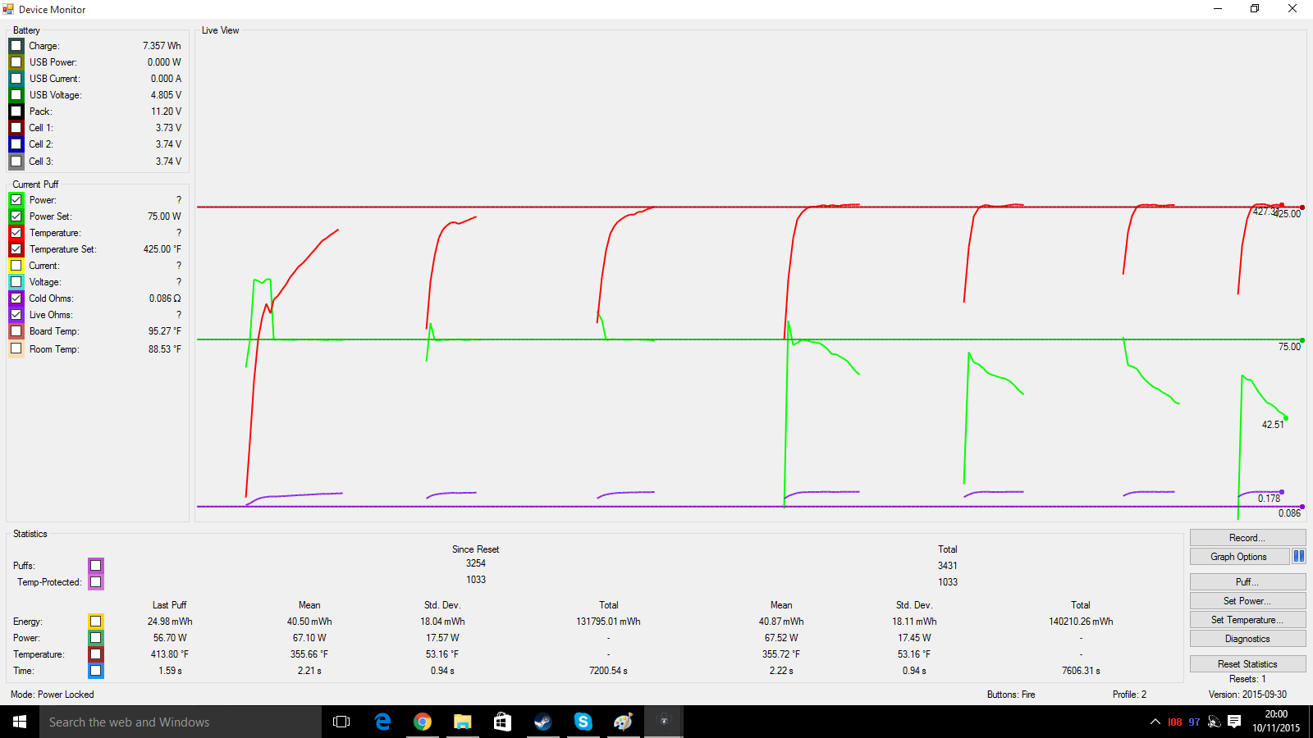Screen dimensions: 1313x738
Task: Open the Diagnostics window
Action: (x=1247, y=639)
